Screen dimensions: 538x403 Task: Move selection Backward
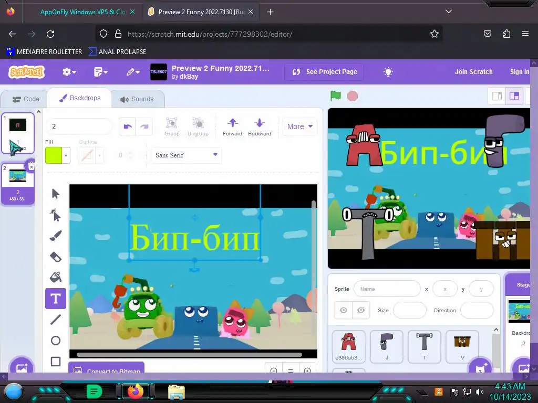coord(260,126)
